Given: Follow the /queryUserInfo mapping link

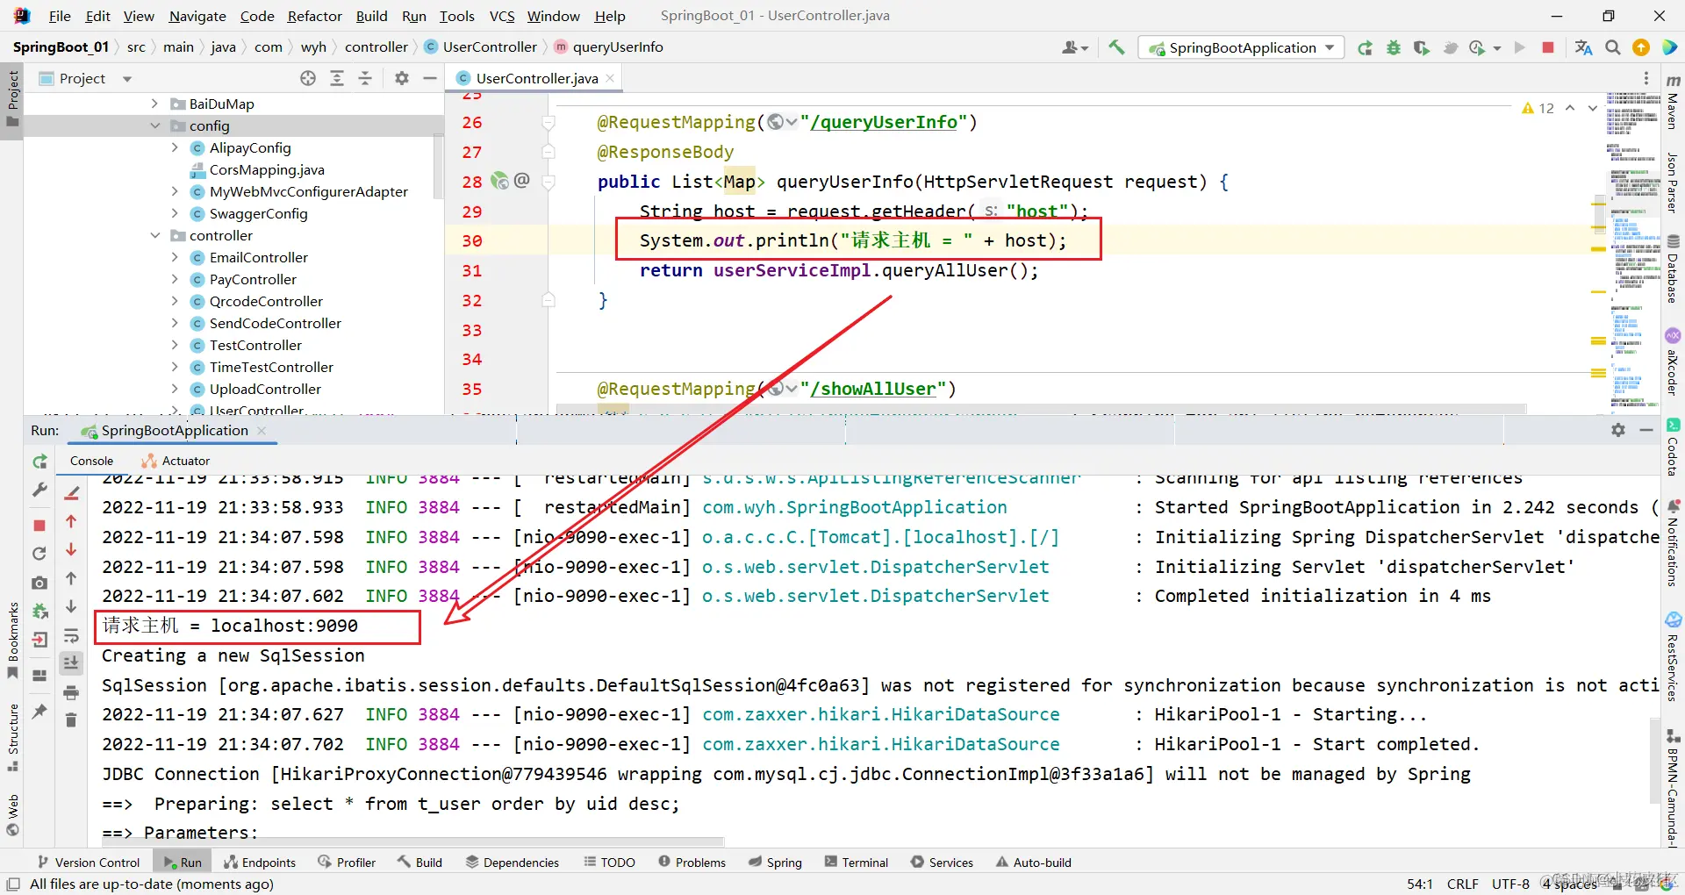Looking at the screenshot, I should pos(884,122).
